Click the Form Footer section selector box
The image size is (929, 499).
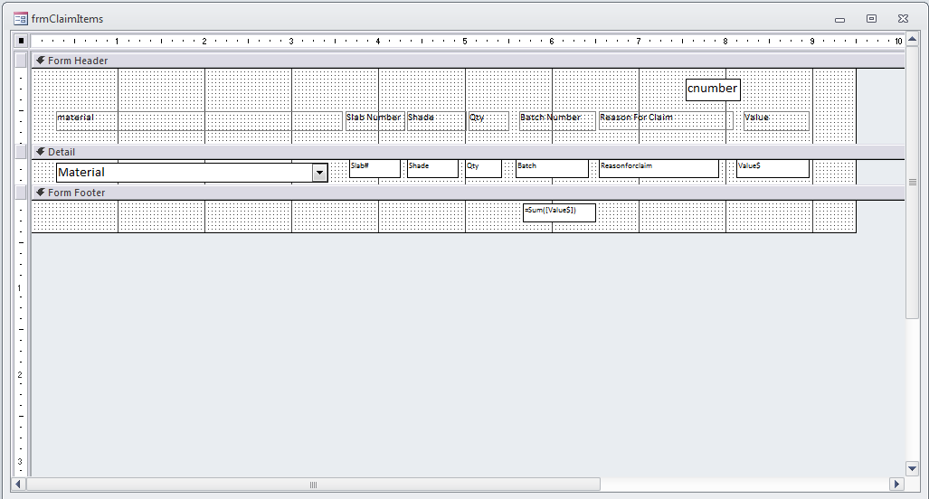[x=21, y=193]
